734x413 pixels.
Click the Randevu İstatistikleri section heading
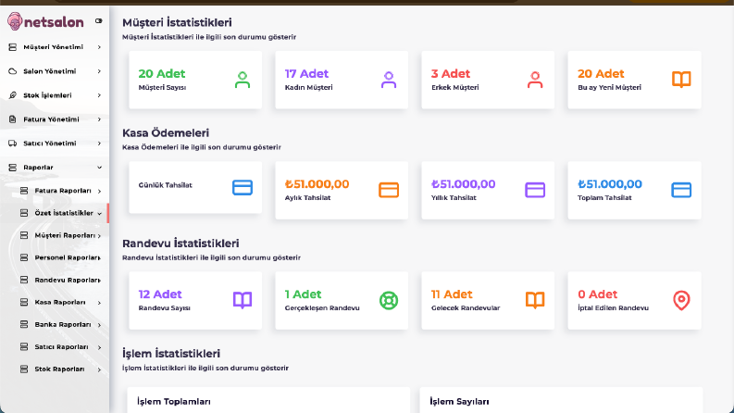click(x=180, y=244)
